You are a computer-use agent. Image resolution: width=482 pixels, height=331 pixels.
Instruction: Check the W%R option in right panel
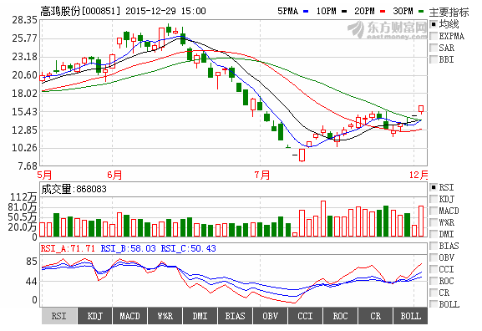click(434, 222)
